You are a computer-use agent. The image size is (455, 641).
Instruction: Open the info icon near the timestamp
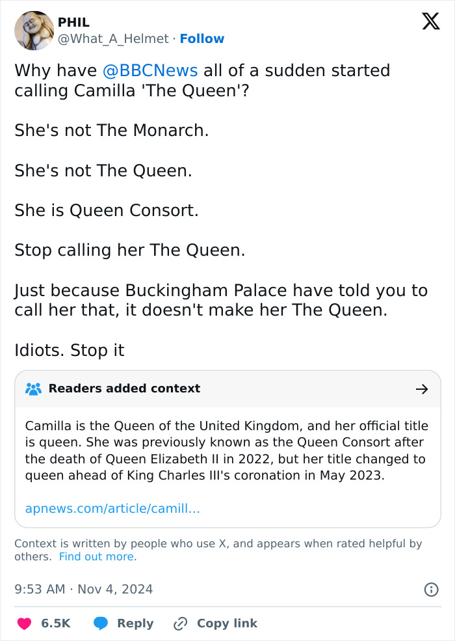(431, 589)
